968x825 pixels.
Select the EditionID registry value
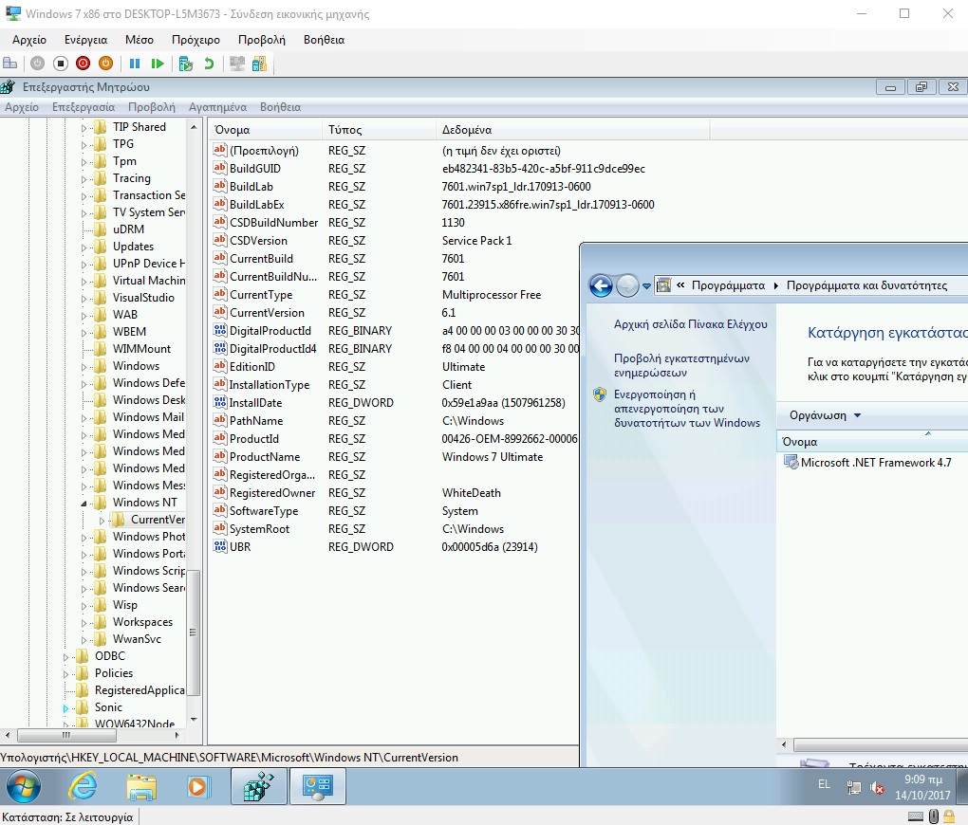pyautogui.click(x=251, y=367)
